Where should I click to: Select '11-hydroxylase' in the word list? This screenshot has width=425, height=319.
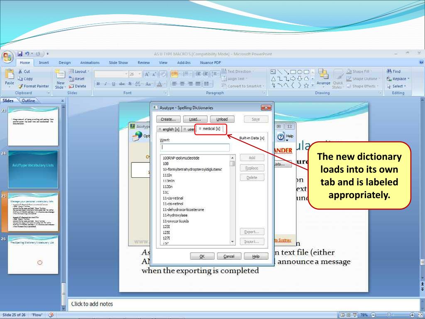pyautogui.click(x=175, y=215)
